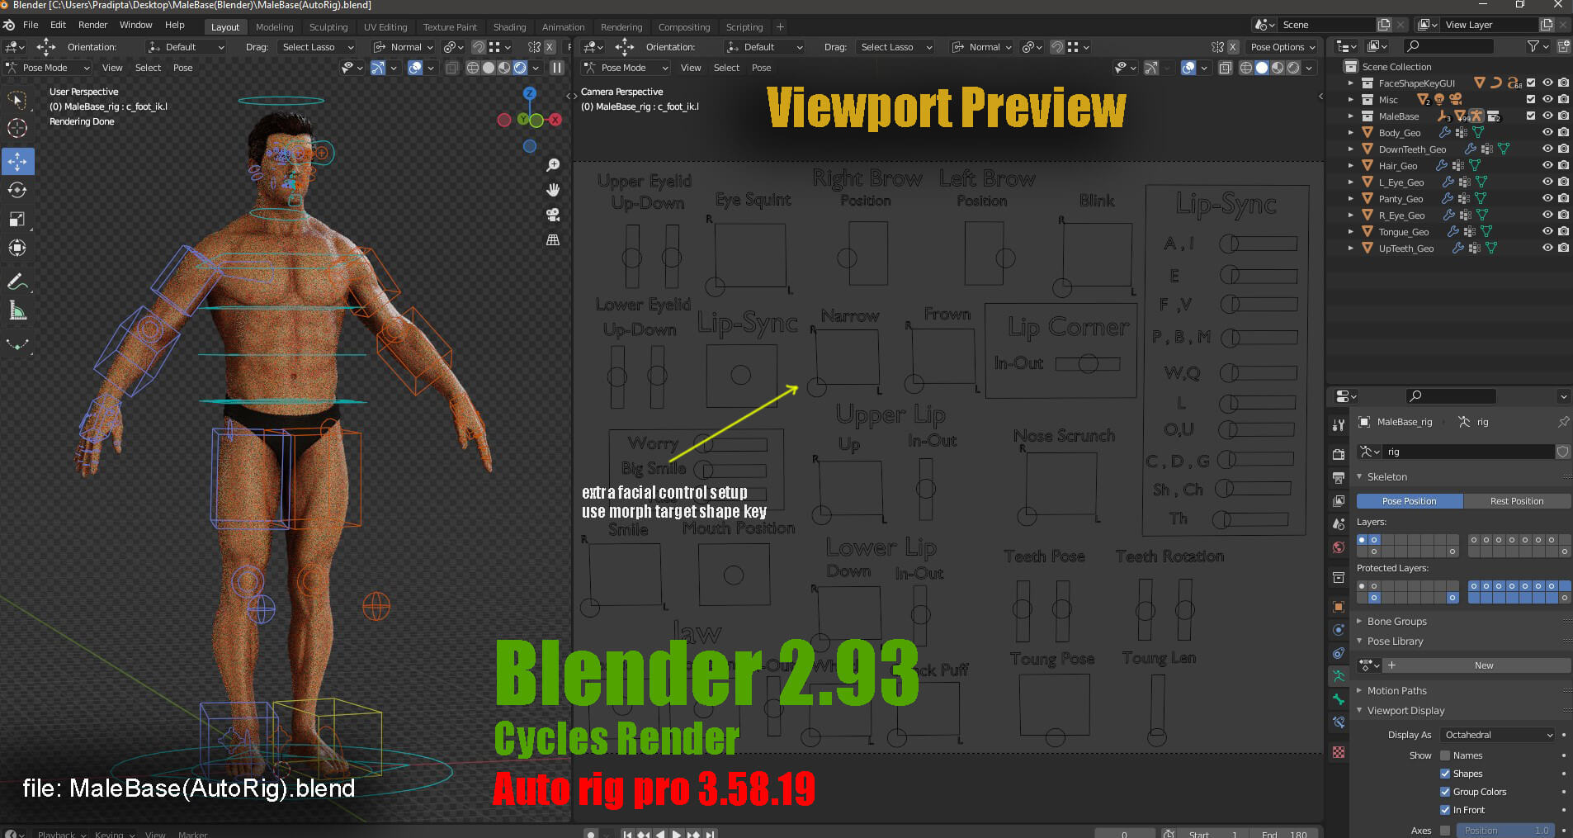Open the Display As Octahedral dropdown

(1498, 735)
